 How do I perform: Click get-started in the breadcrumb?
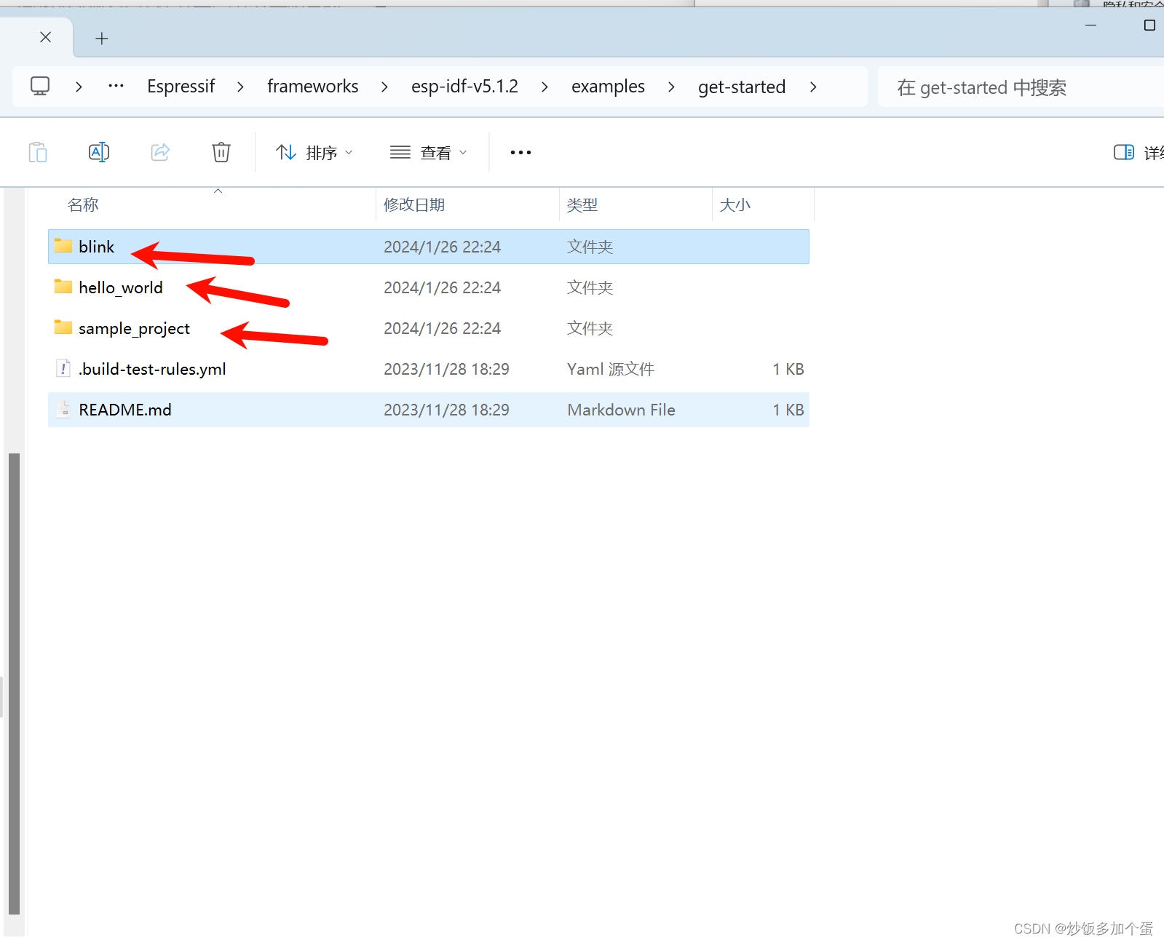point(742,87)
